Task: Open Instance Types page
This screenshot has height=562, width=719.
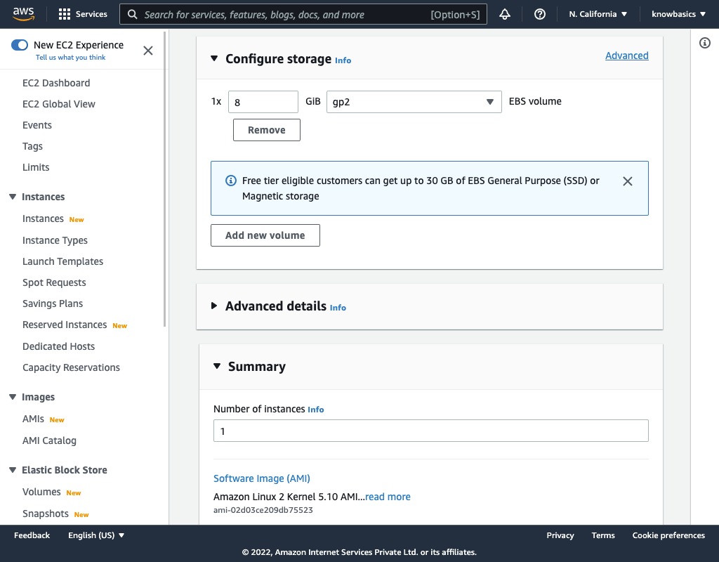Action: pyautogui.click(x=55, y=240)
